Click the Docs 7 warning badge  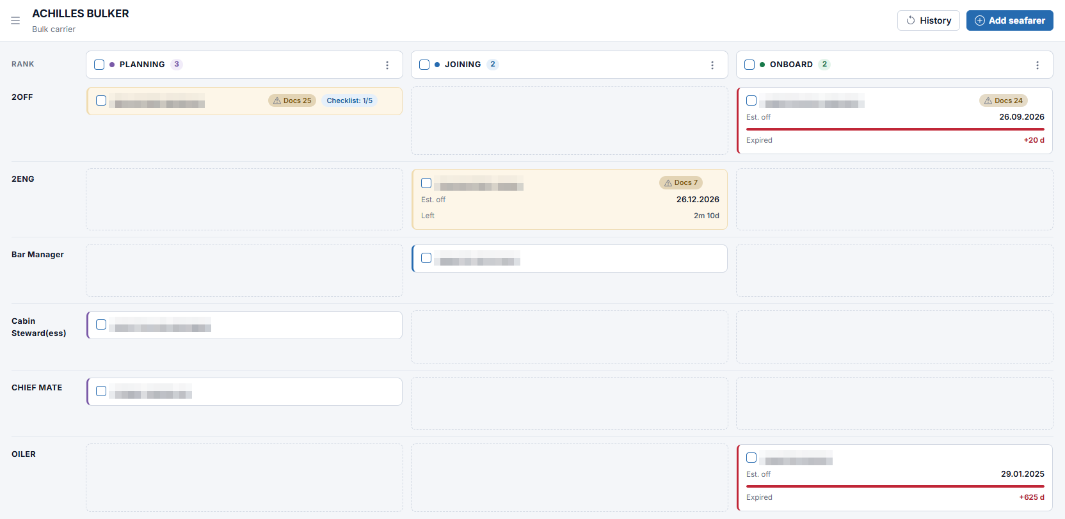[681, 182]
